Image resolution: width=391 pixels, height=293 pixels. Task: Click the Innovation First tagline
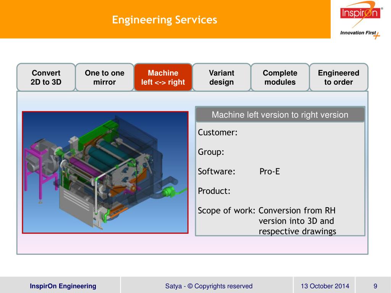[x=358, y=33]
